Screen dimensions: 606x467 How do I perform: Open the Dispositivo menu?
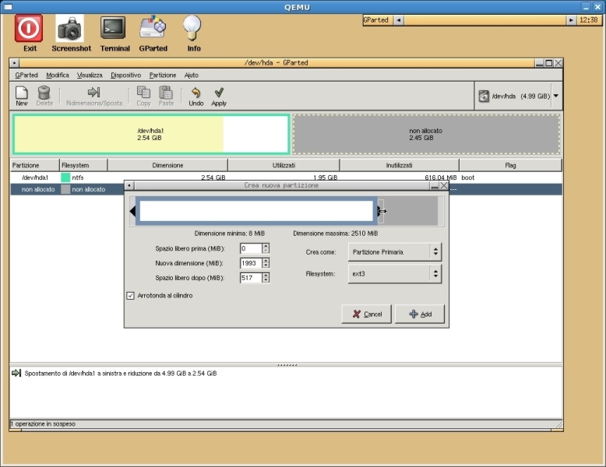125,75
